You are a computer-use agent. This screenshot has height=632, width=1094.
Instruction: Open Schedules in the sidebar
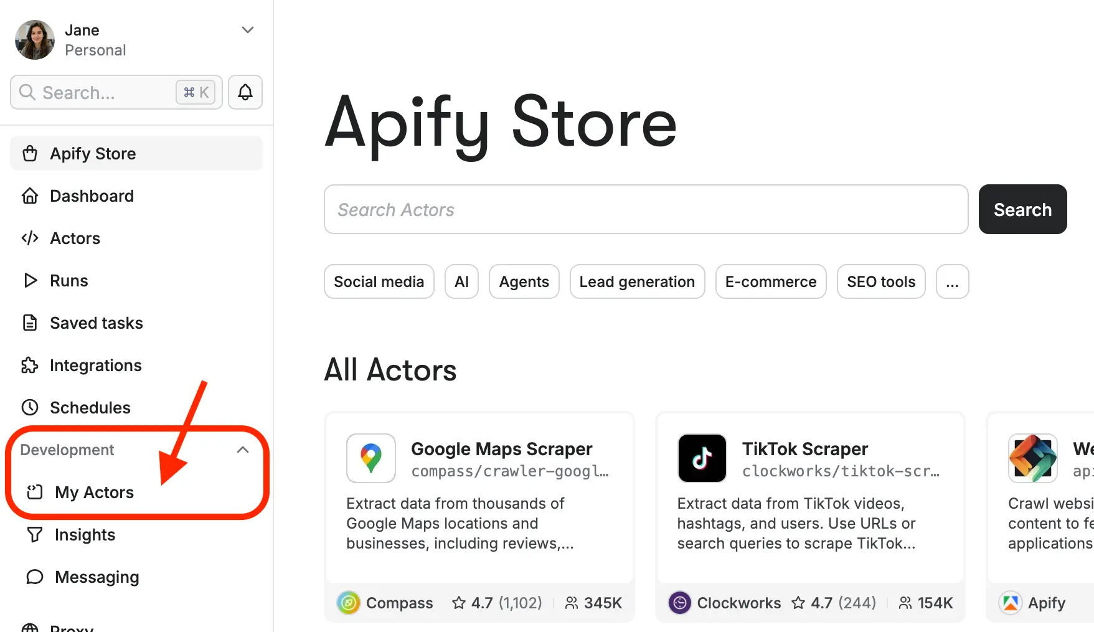pyautogui.click(x=136, y=407)
